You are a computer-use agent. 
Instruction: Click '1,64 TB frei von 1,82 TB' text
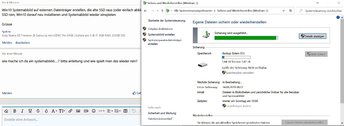click(236, 62)
